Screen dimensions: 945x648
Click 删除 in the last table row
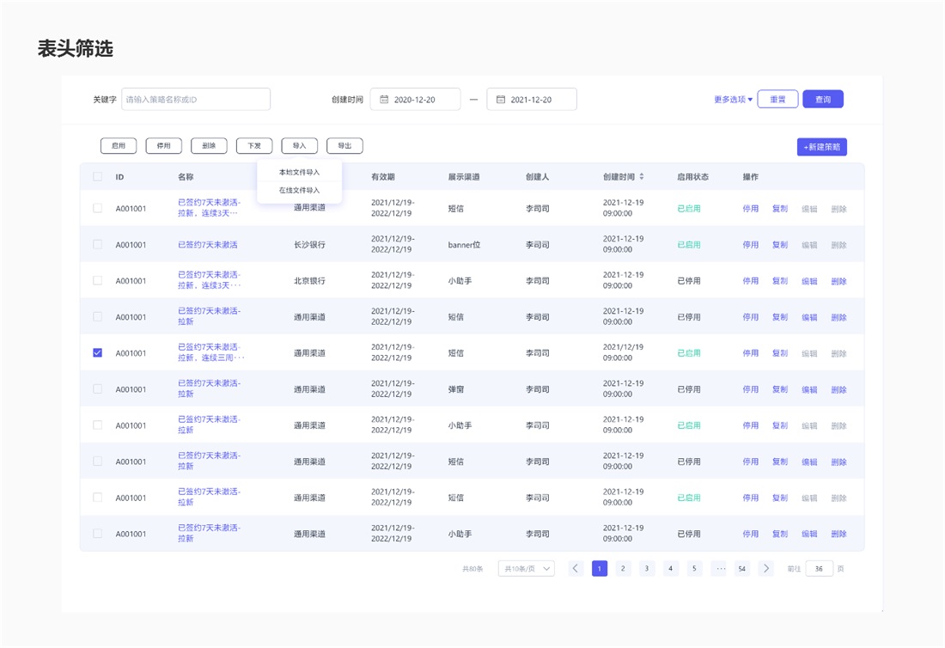pos(839,534)
